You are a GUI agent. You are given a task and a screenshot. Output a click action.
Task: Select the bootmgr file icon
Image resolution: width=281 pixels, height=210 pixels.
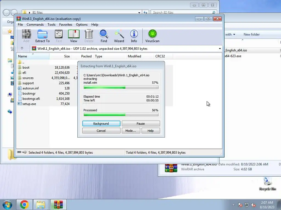coord(19,94)
